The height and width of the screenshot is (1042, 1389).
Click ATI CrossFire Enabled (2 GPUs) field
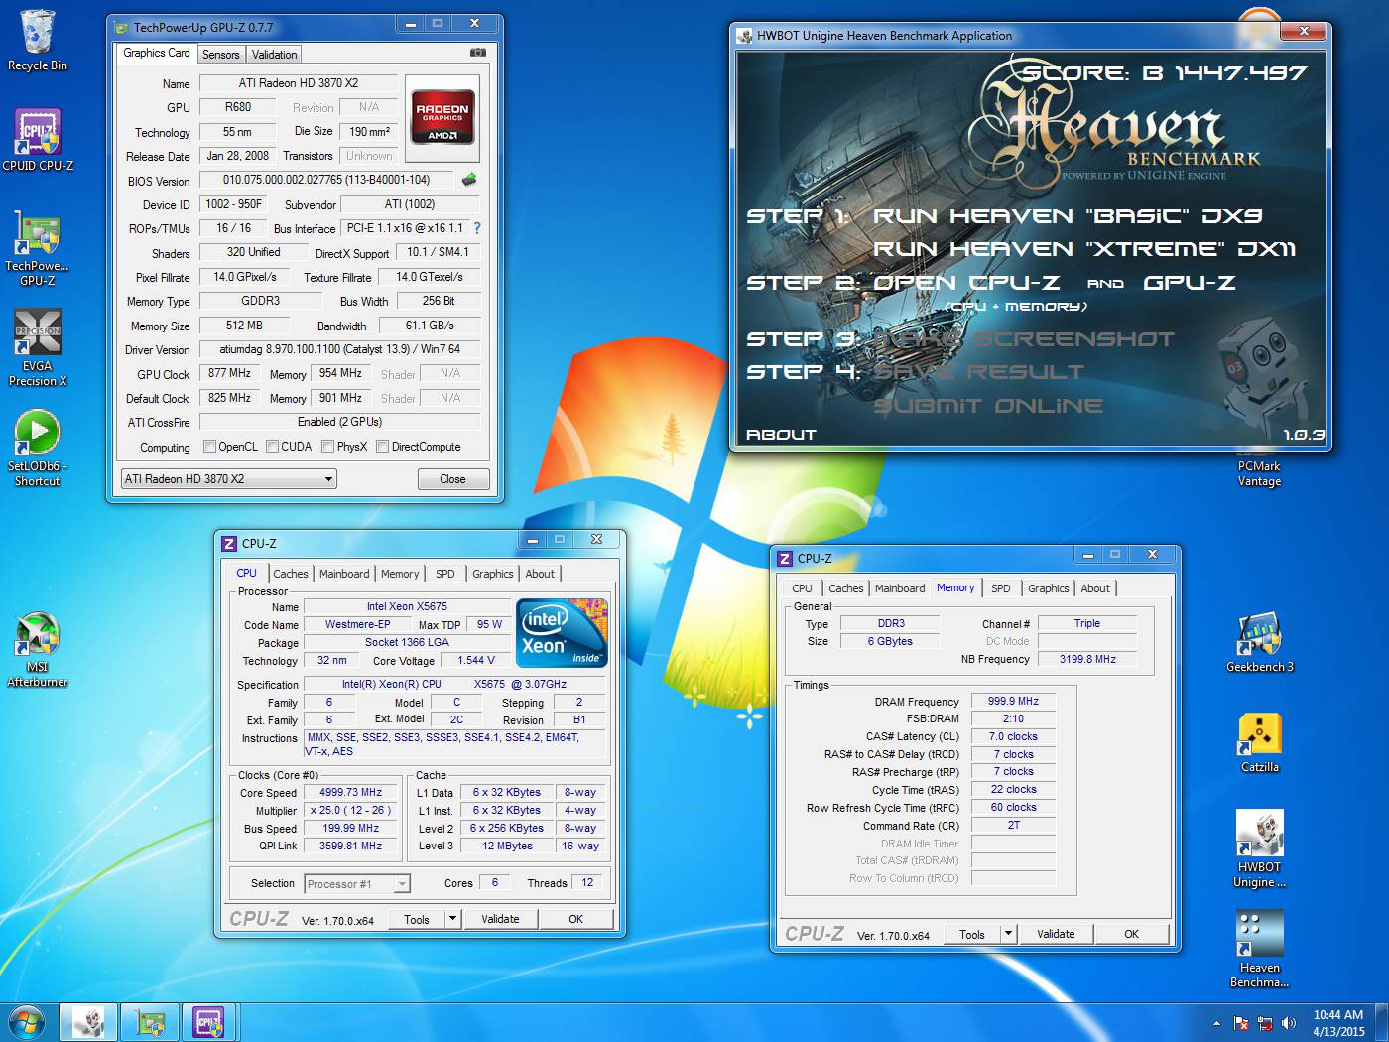pyautogui.click(x=340, y=422)
